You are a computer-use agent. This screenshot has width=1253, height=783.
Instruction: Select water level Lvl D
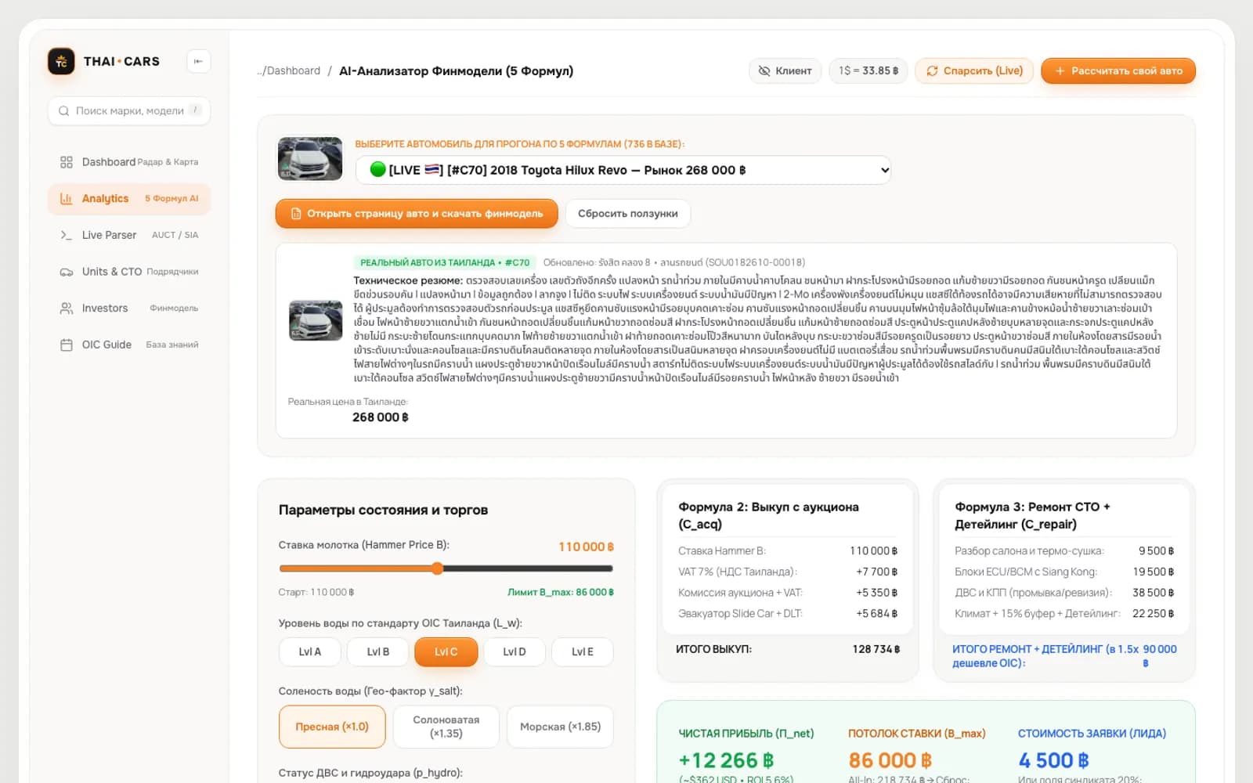(515, 651)
